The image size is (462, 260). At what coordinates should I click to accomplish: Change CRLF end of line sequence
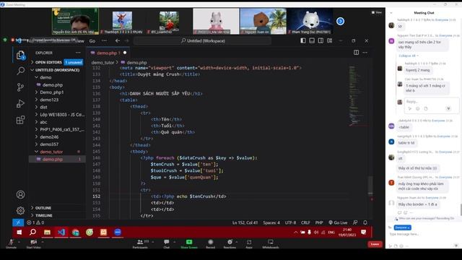305,222
